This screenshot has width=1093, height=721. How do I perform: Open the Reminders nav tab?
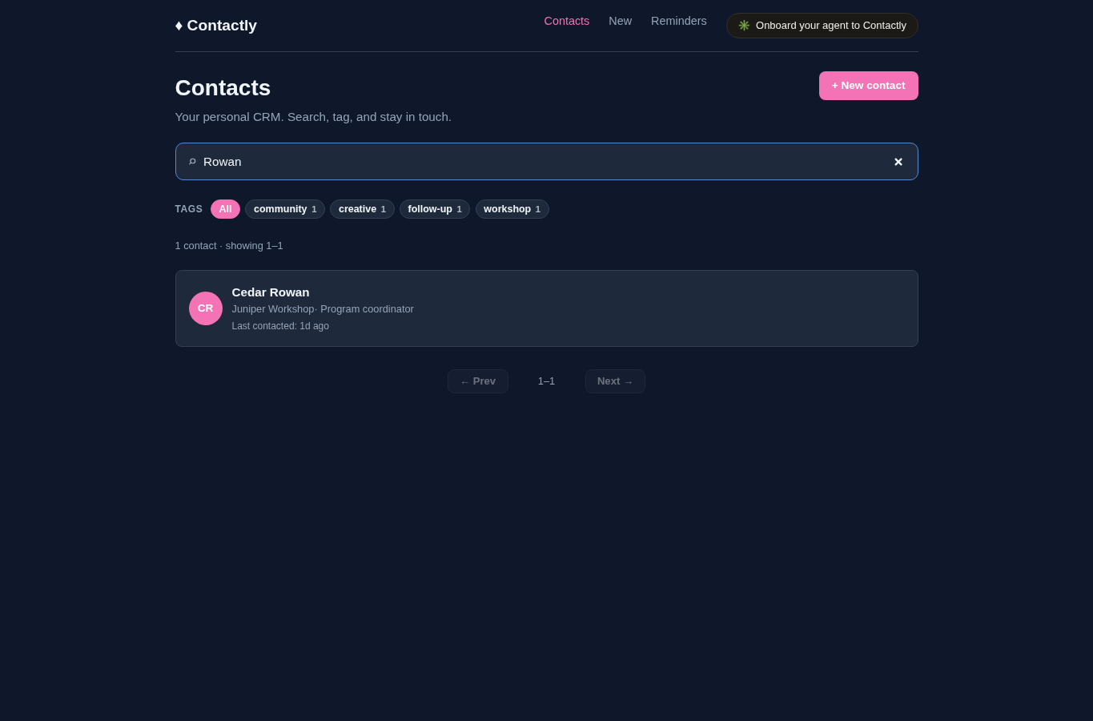679,21
